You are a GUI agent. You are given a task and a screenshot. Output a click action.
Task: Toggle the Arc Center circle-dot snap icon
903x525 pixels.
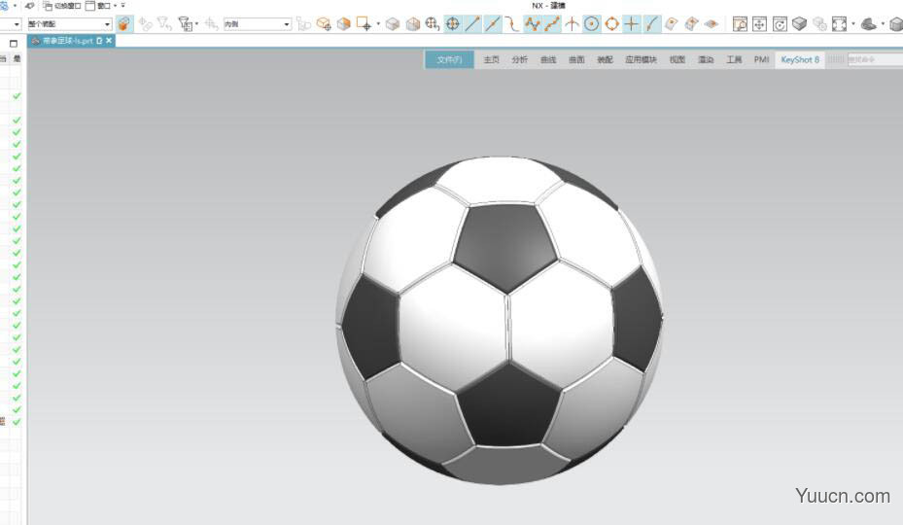click(591, 24)
